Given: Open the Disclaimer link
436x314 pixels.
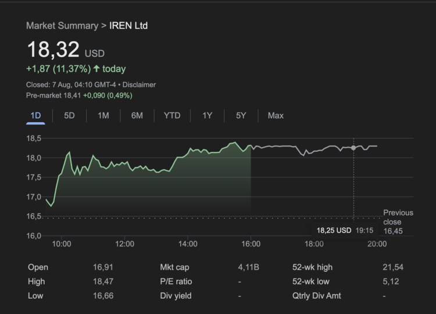Looking at the screenshot, I should 139,84.
